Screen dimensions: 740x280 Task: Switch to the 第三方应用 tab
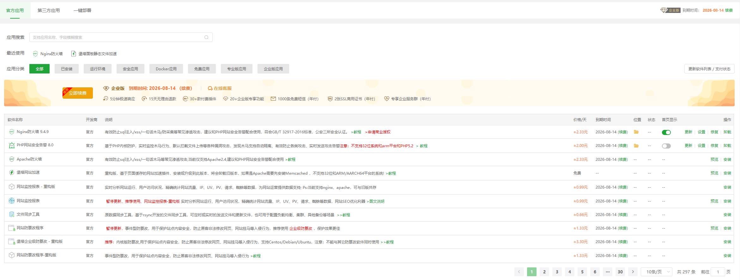coord(49,10)
